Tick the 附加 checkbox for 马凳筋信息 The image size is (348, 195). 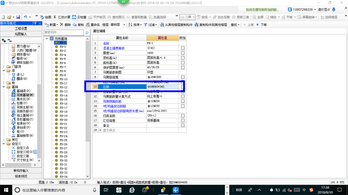[x=183, y=77]
